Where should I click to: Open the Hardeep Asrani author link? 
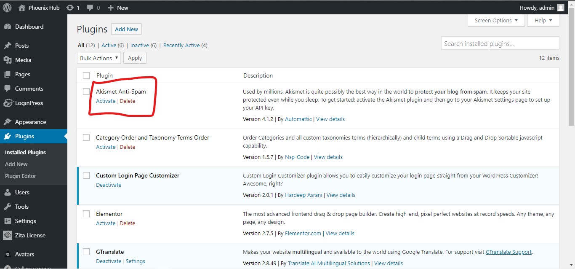coord(303,195)
